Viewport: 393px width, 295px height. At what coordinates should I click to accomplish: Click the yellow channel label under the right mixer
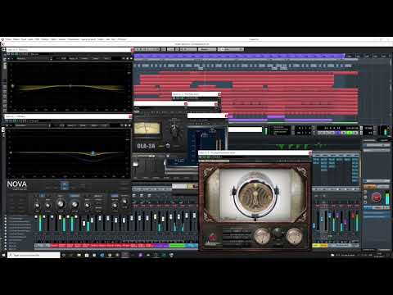tap(319, 246)
